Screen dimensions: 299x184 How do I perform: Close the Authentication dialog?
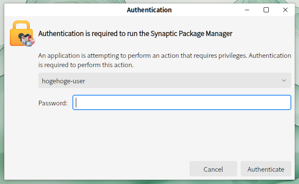point(285,10)
